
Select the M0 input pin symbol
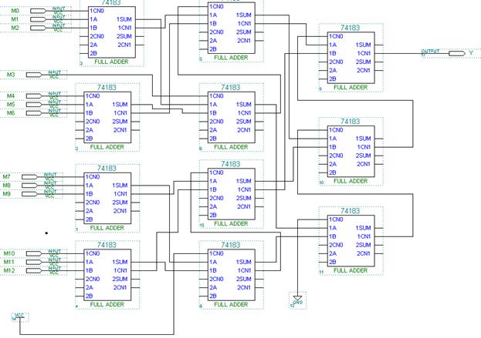38,11
